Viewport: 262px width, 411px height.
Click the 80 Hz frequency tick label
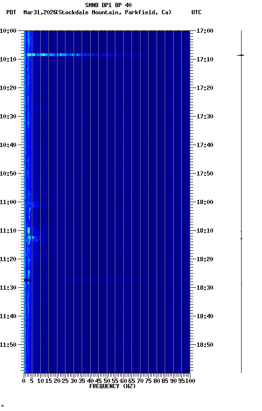tap(157, 381)
